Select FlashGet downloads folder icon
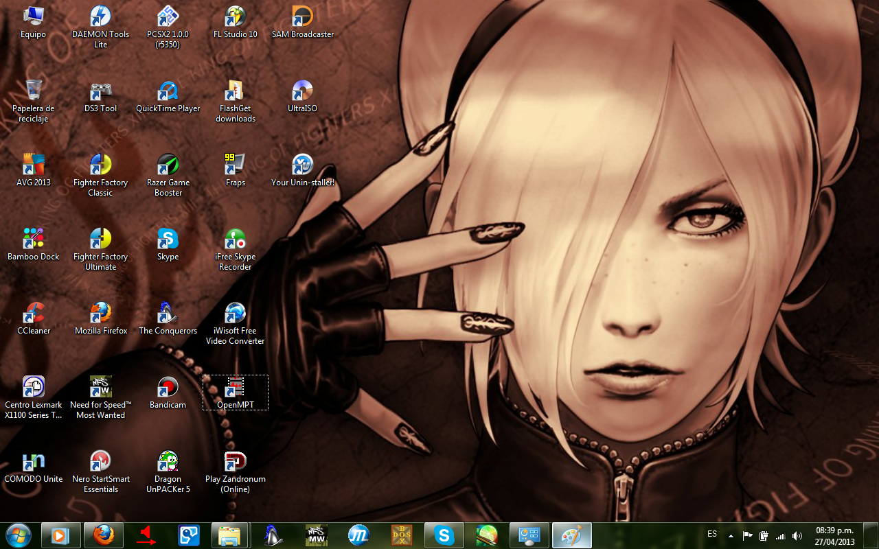 236,101
